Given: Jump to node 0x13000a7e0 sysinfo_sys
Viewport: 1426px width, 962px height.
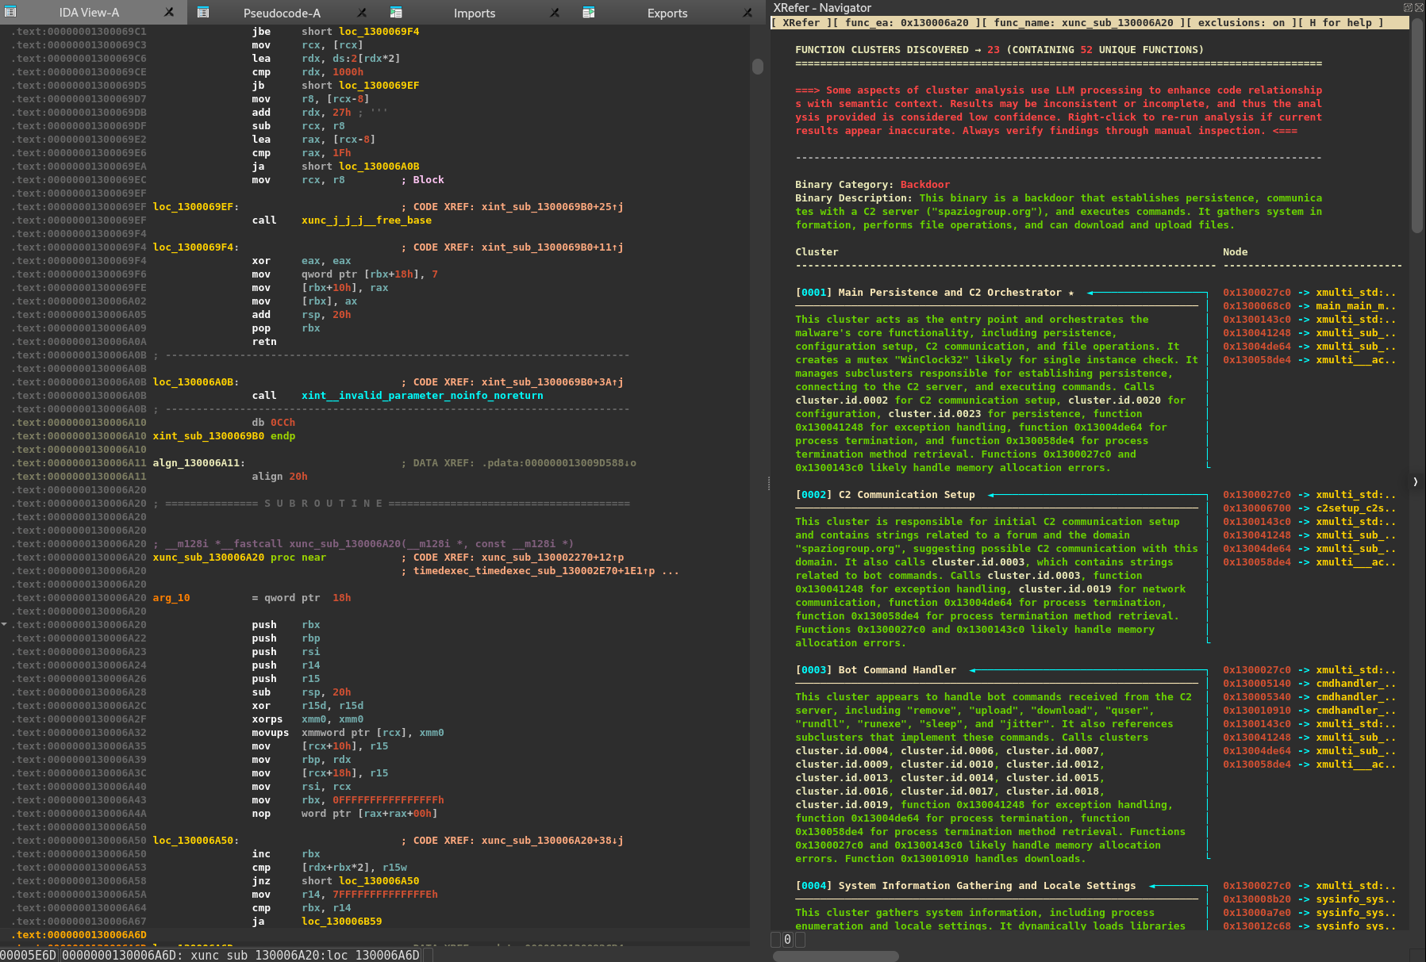Looking at the screenshot, I should coord(1309,913).
